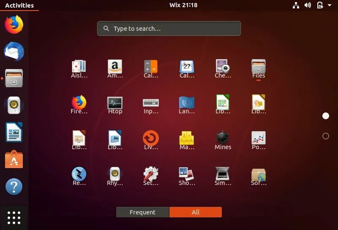Screen dimensions: 338x230
Task: Toggle Show Applications dots grid button
Action: [x=14, y=218]
